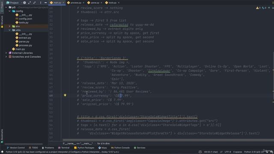
Task: Open the 4 spaces indent selector
Action: click(238, 152)
